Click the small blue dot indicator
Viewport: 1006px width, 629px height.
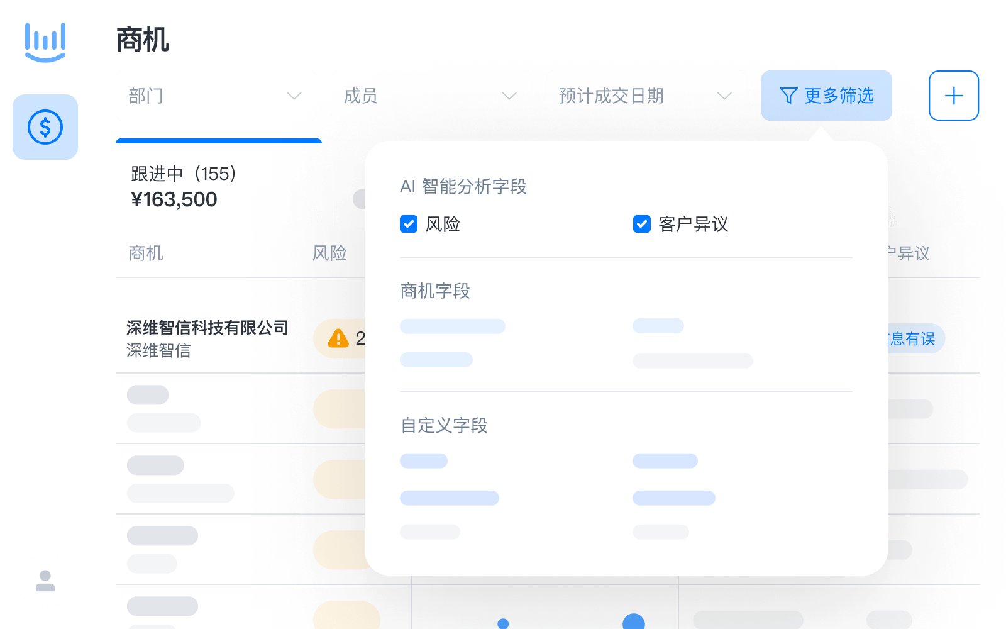click(x=502, y=624)
